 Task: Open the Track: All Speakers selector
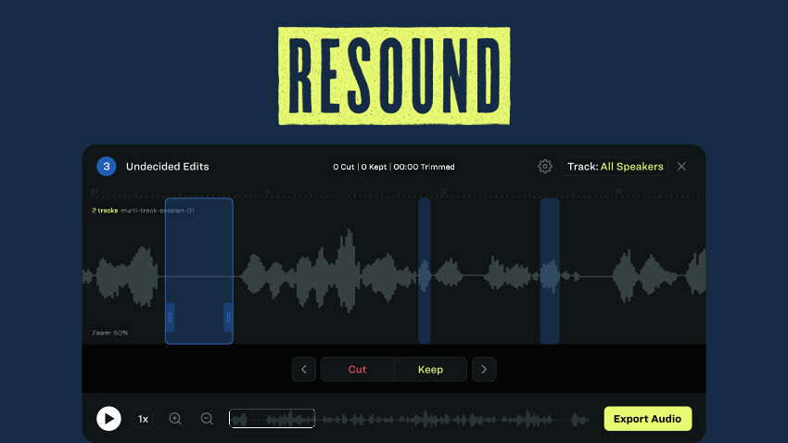coord(615,166)
